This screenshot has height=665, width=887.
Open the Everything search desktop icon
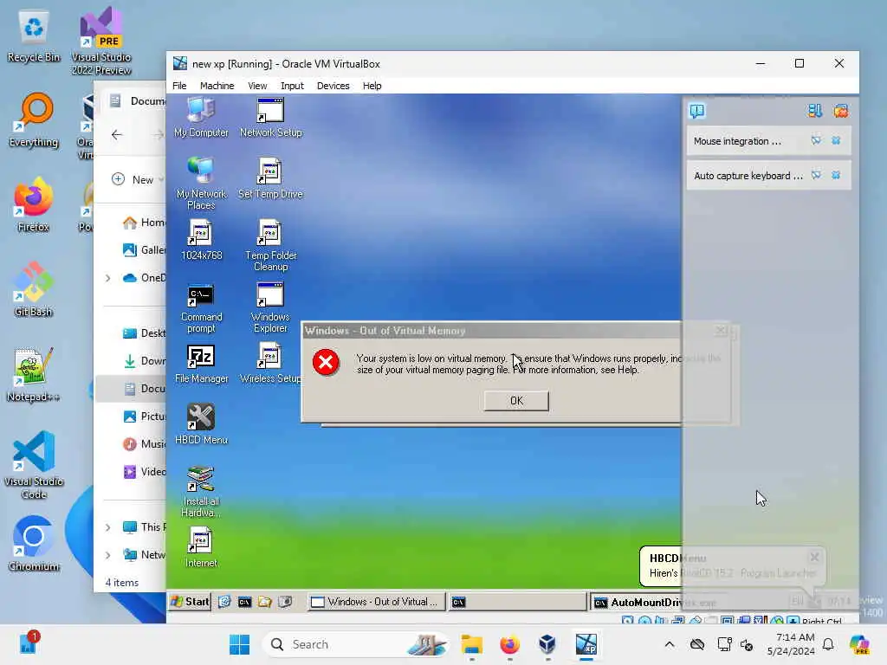(x=34, y=119)
